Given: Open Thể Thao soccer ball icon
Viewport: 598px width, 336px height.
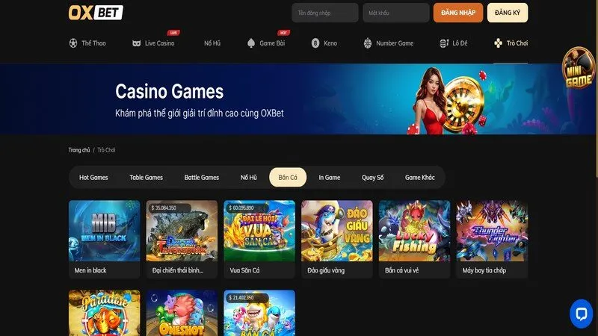Looking at the screenshot, I should (73, 43).
